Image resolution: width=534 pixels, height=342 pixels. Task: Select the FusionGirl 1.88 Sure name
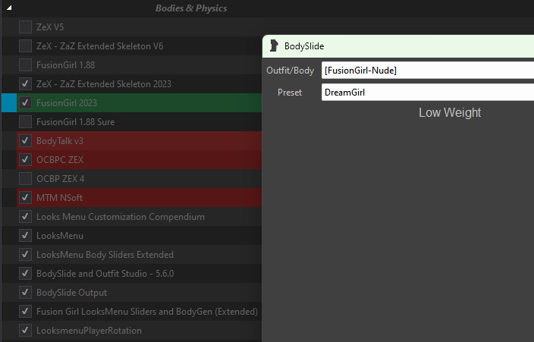[x=76, y=121]
